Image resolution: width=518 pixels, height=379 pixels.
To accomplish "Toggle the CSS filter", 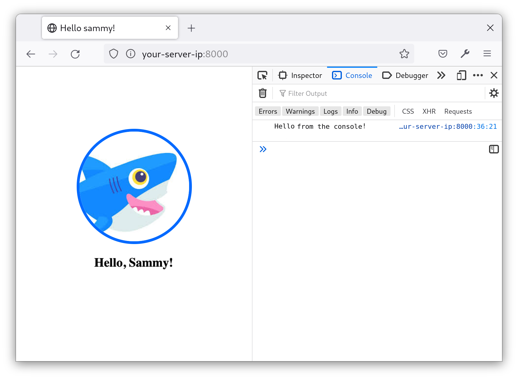I will click(x=408, y=111).
